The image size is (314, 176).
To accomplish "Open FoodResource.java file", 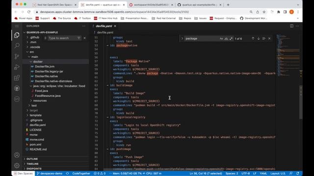I will pyautogui.click(x=48, y=96).
